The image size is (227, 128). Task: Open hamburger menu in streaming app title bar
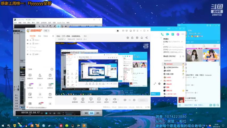click(138, 31)
